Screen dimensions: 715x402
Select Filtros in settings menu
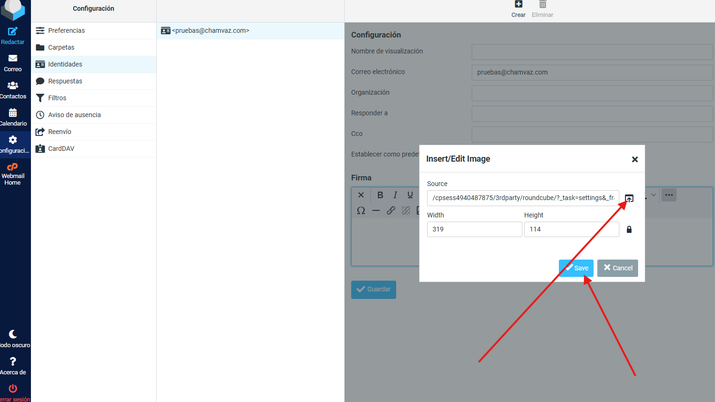(57, 98)
